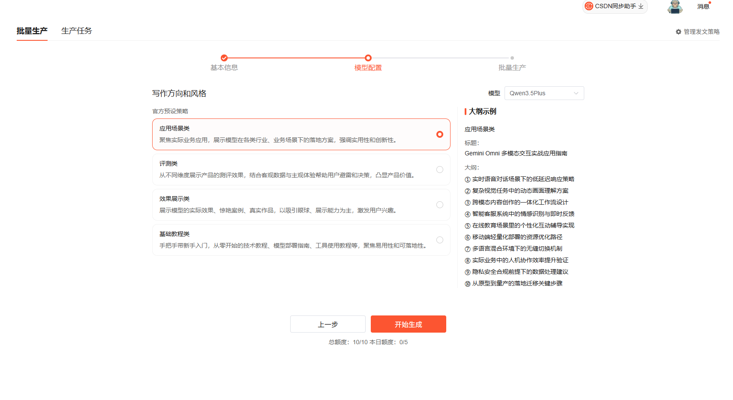Click the 效果展示类 strategy card title
The width and height of the screenshot is (733, 400).
174,199
